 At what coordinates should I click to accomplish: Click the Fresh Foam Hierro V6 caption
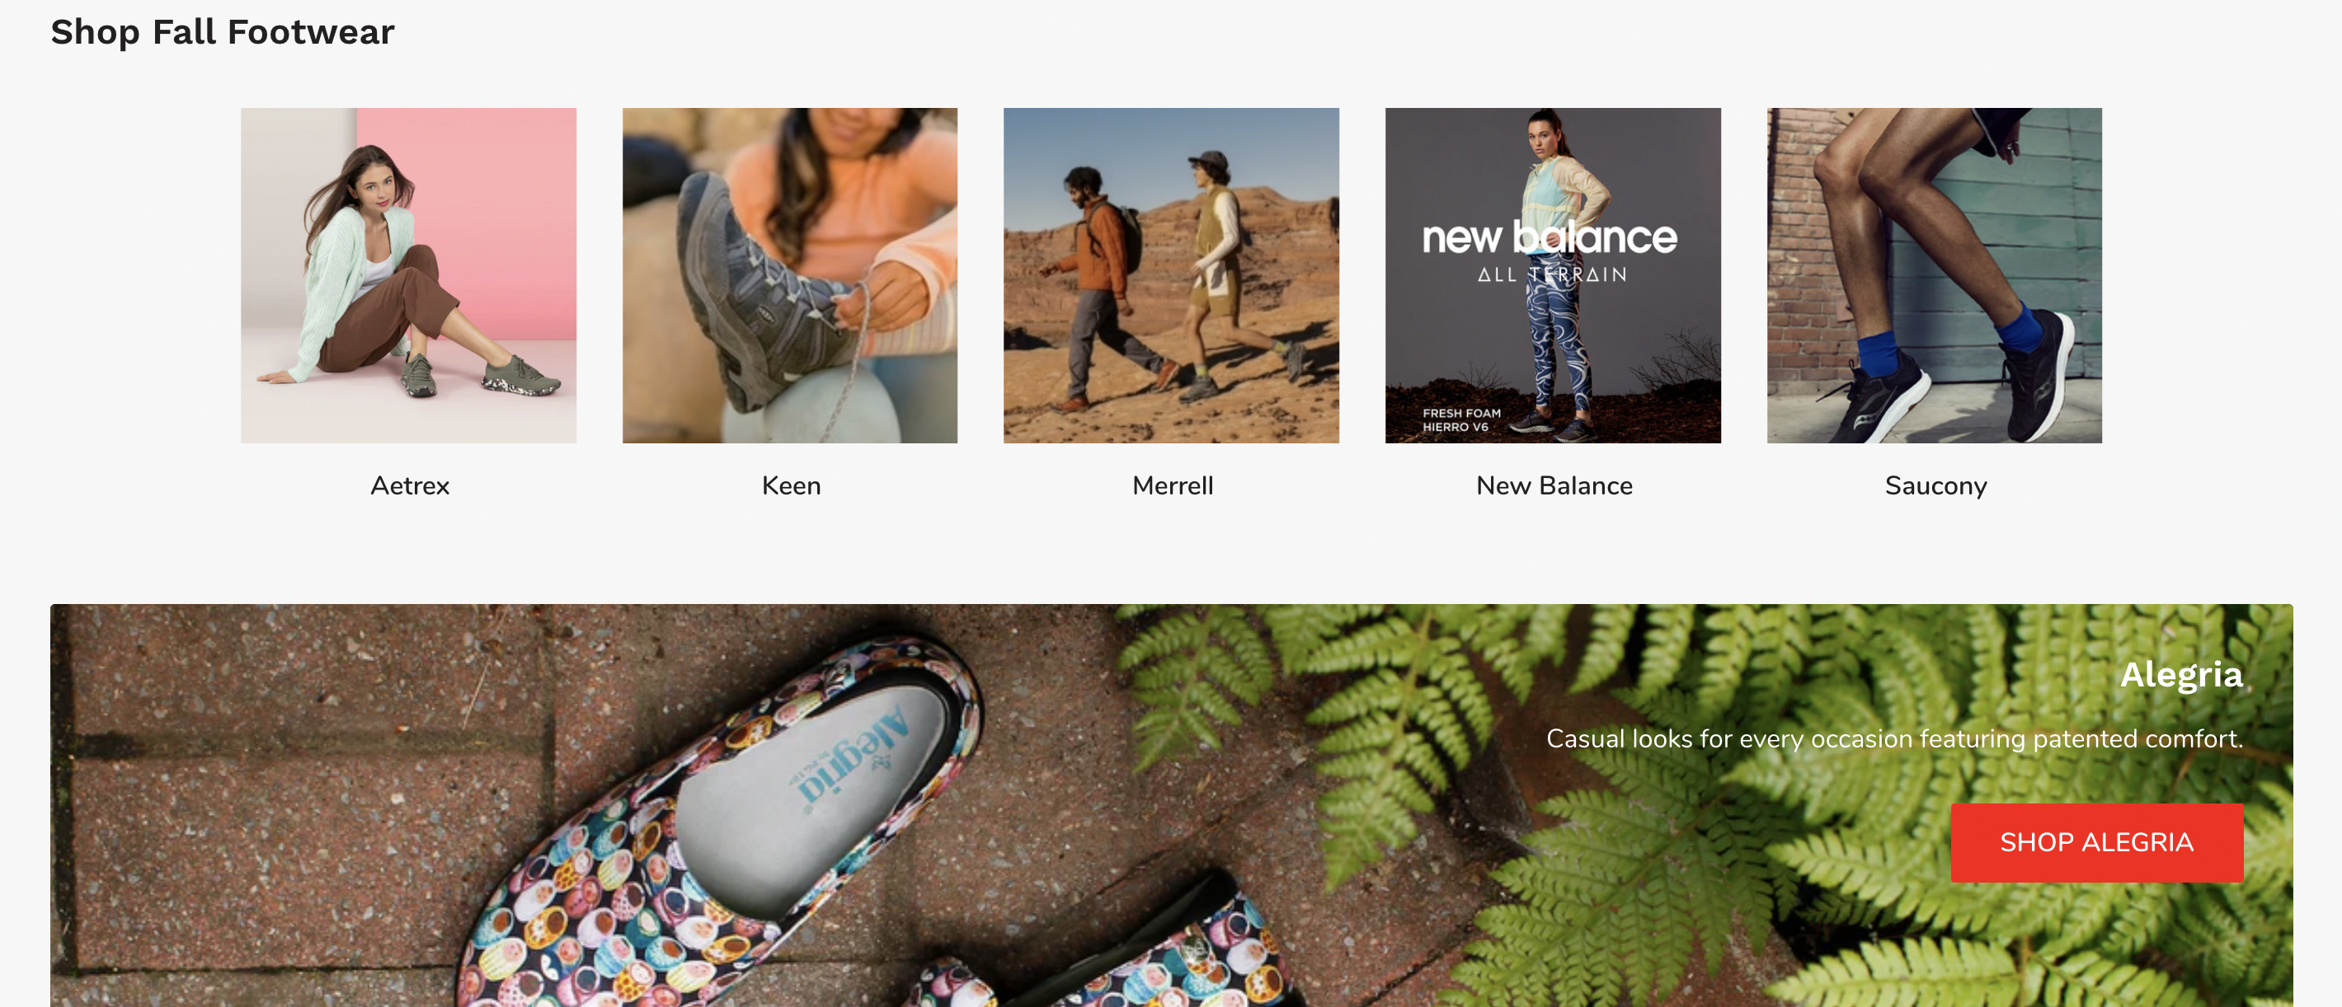(x=1461, y=420)
